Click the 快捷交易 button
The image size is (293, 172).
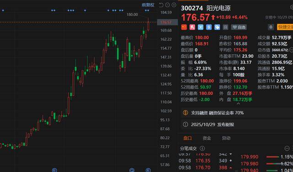click(285, 27)
